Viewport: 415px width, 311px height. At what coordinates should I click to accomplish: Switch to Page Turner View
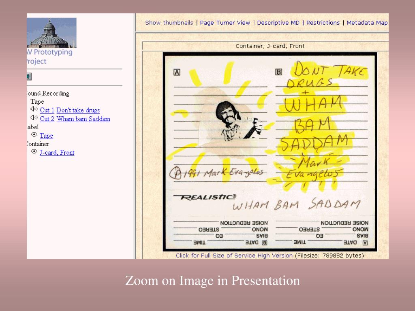coord(225,23)
